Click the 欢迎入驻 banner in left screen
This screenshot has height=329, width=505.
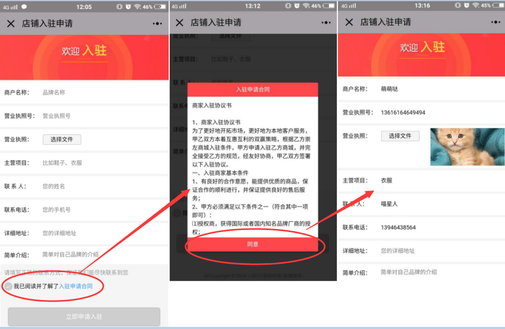(x=84, y=57)
